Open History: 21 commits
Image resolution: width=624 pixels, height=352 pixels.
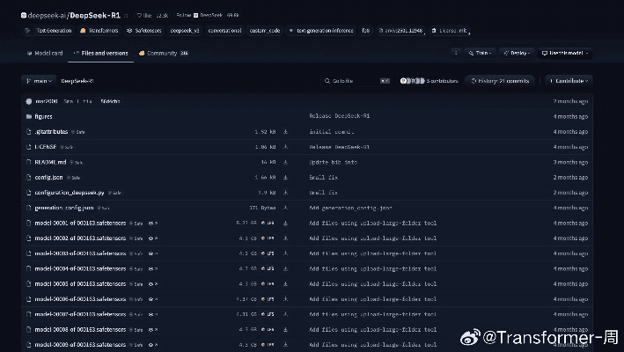coord(503,81)
